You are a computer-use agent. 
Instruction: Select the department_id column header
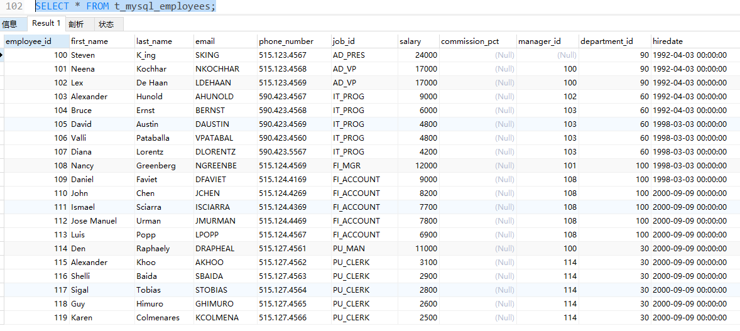pyautogui.click(x=614, y=41)
